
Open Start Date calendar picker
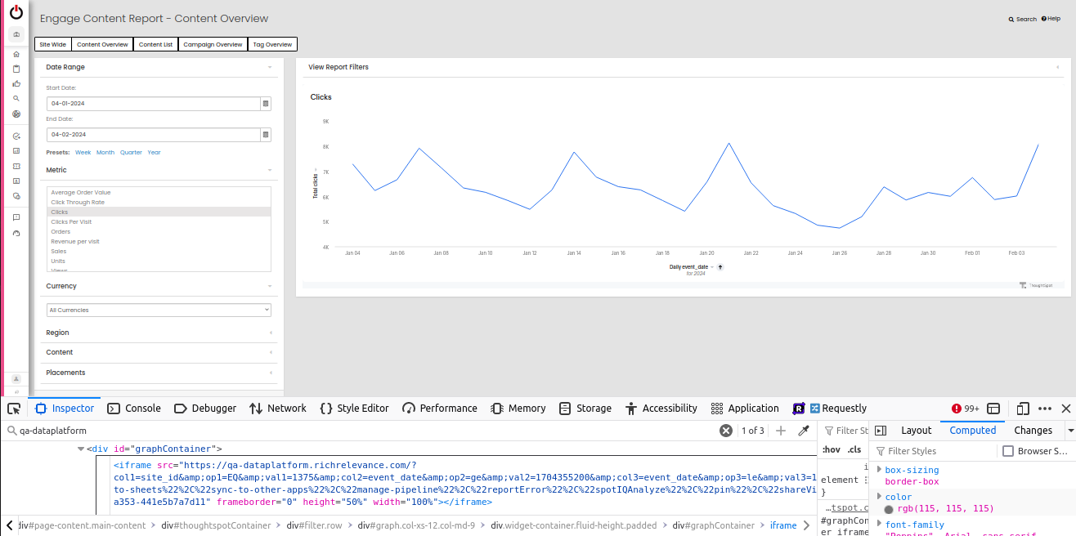pos(265,104)
